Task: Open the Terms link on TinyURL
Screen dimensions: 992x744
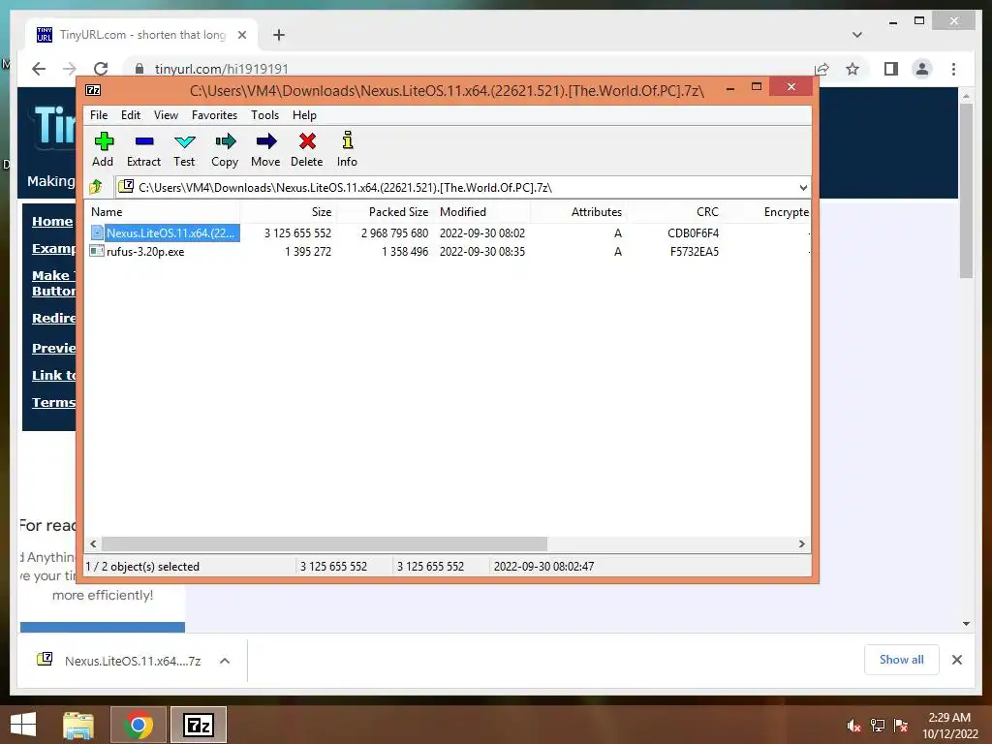Action: click(54, 402)
